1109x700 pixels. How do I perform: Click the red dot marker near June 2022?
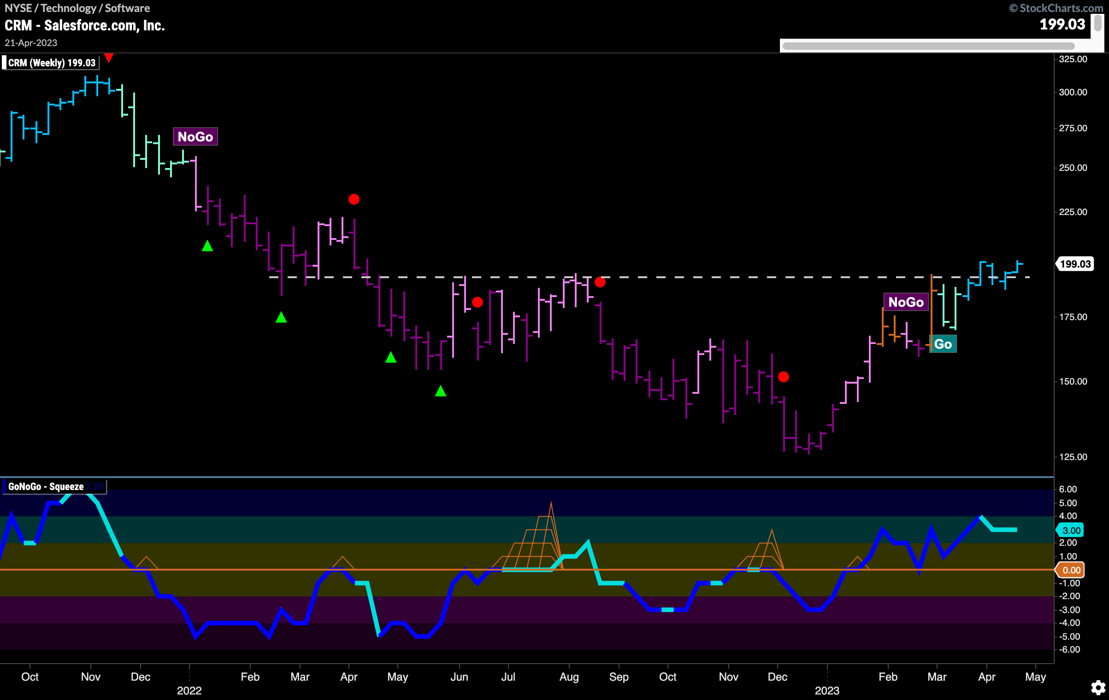coord(478,302)
